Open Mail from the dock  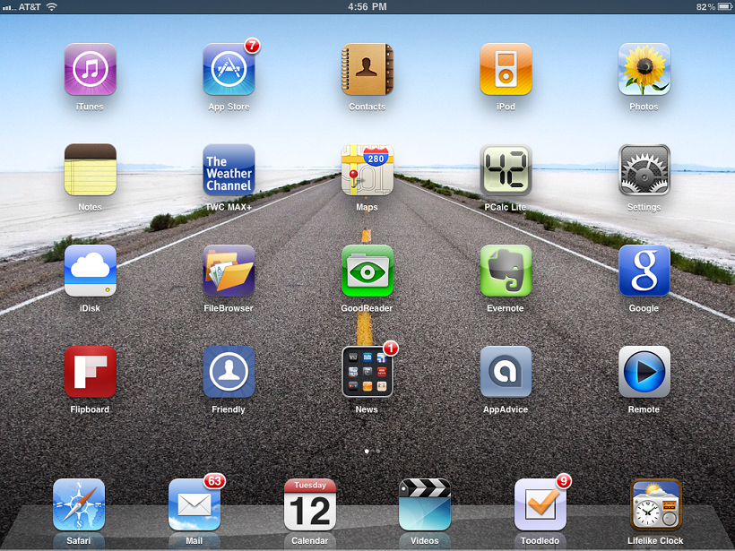point(195,504)
